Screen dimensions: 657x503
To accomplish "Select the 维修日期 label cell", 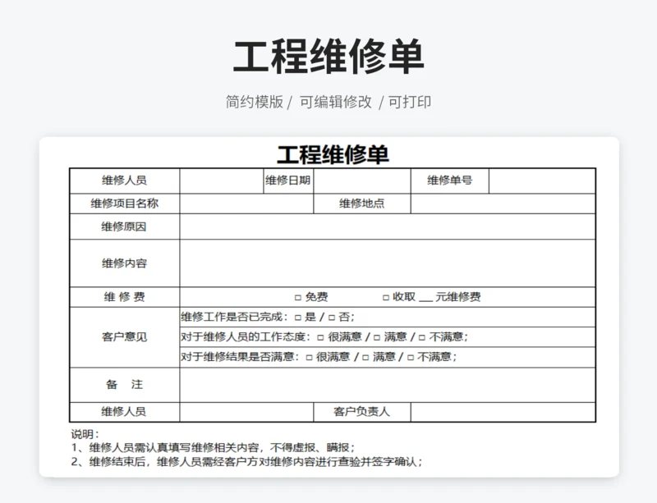I will [x=288, y=181].
